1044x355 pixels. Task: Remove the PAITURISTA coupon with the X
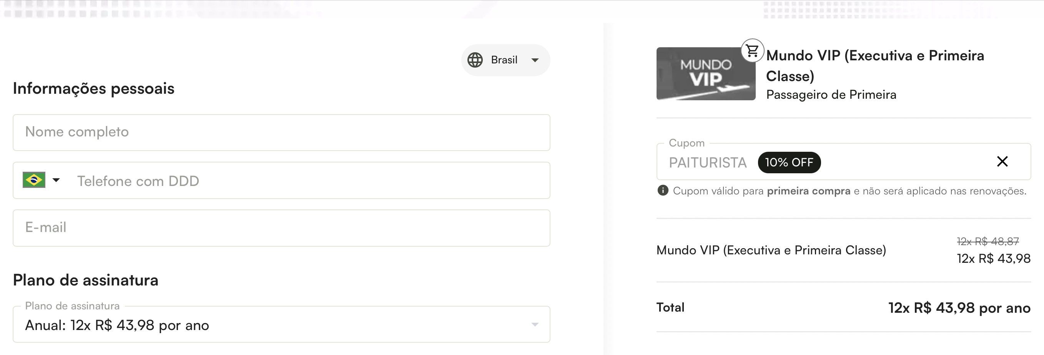[1002, 162]
